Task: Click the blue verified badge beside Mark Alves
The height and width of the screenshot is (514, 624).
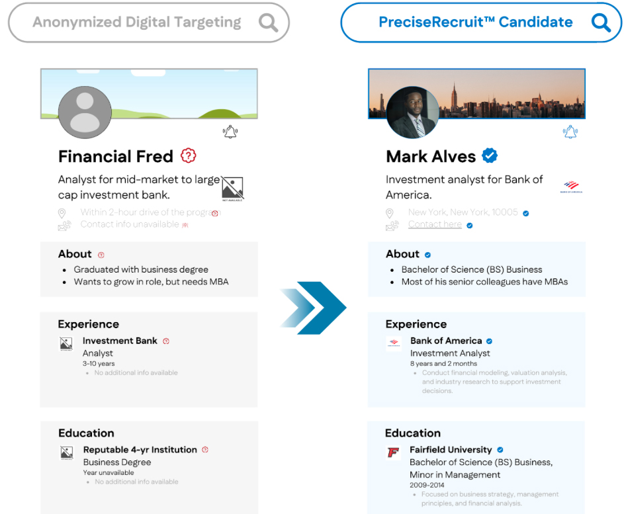Action: click(x=490, y=155)
